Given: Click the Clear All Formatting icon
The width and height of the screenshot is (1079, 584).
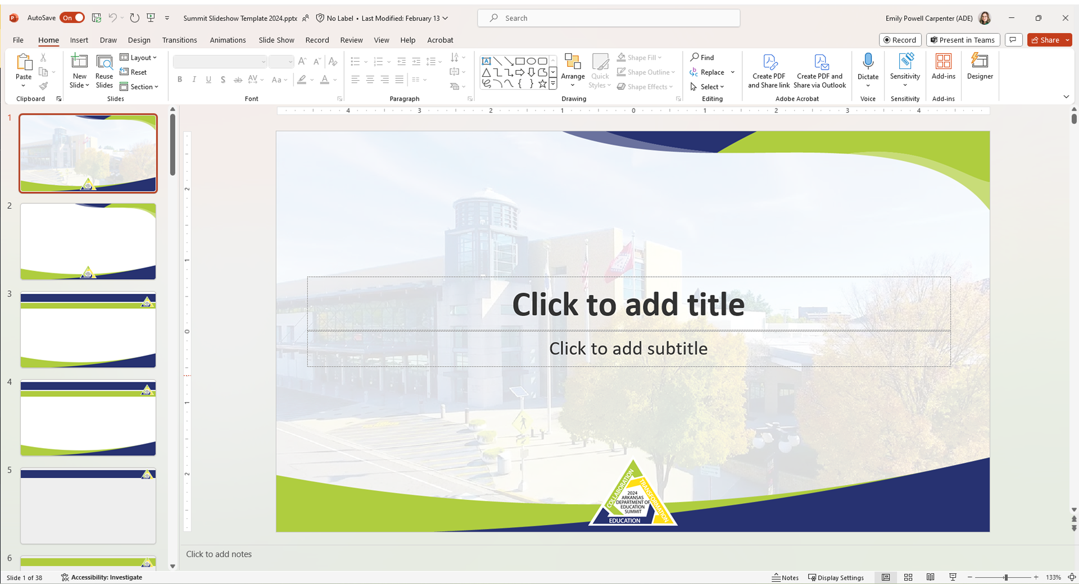Looking at the screenshot, I should 333,61.
